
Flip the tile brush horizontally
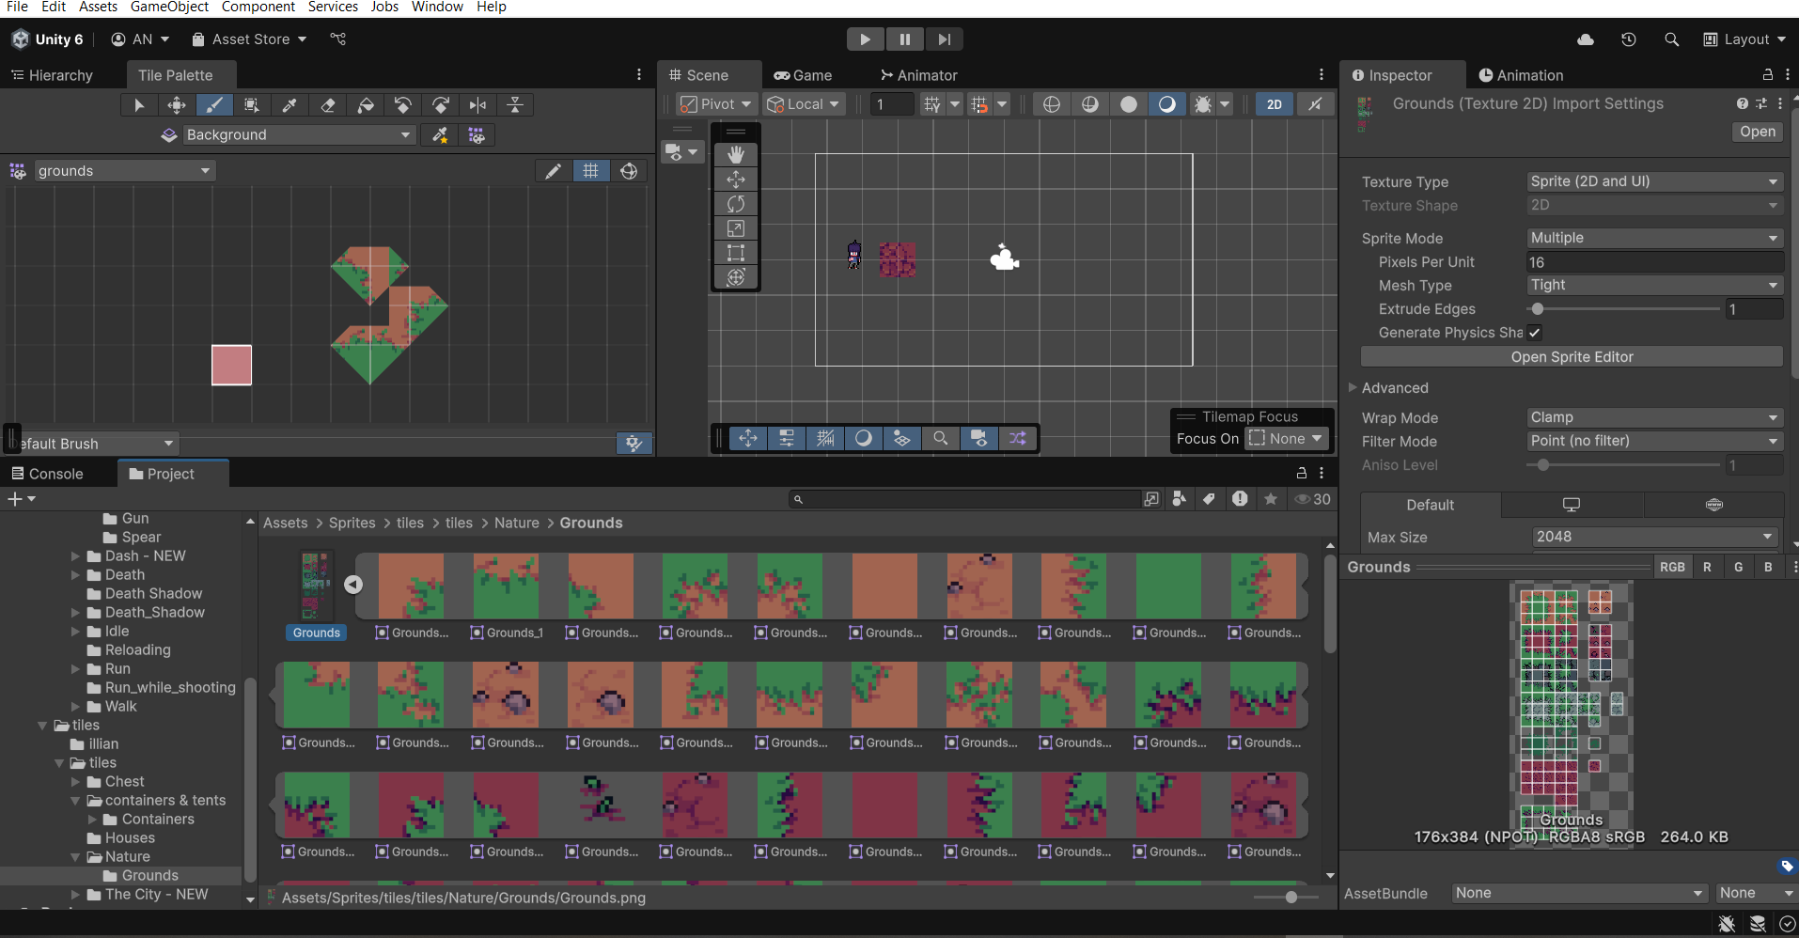477,104
